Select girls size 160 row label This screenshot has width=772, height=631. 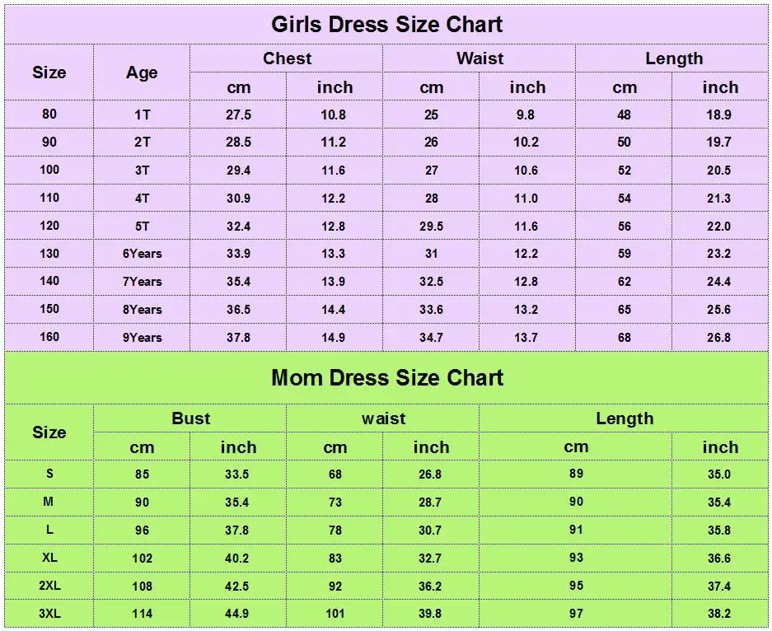(x=49, y=337)
